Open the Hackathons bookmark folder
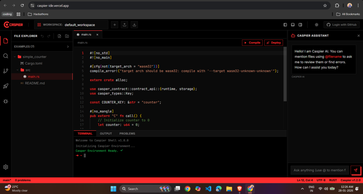Viewport: 363px width, 194px height. 38,14
